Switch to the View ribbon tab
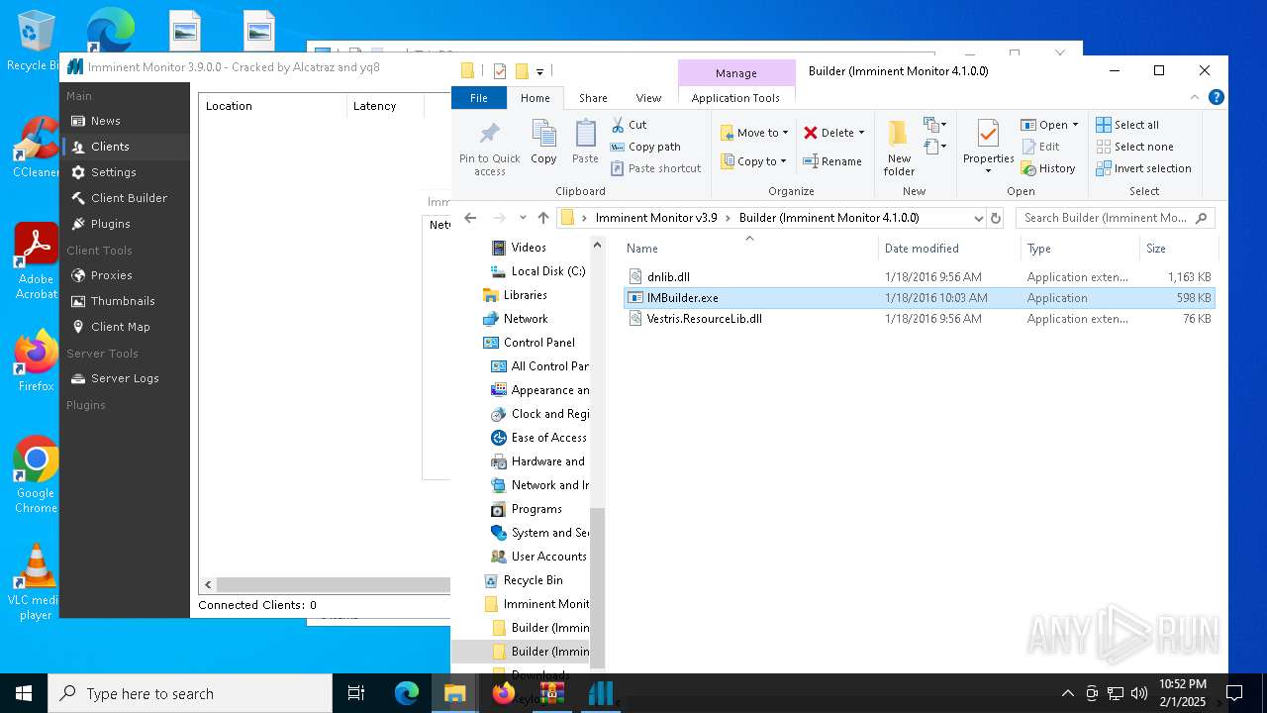 [648, 98]
